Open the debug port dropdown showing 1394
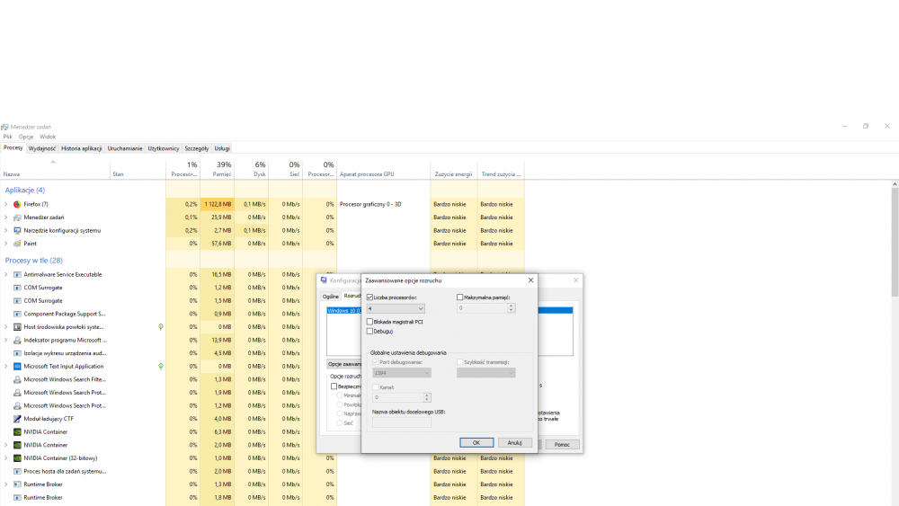The height and width of the screenshot is (506, 899). coord(402,373)
